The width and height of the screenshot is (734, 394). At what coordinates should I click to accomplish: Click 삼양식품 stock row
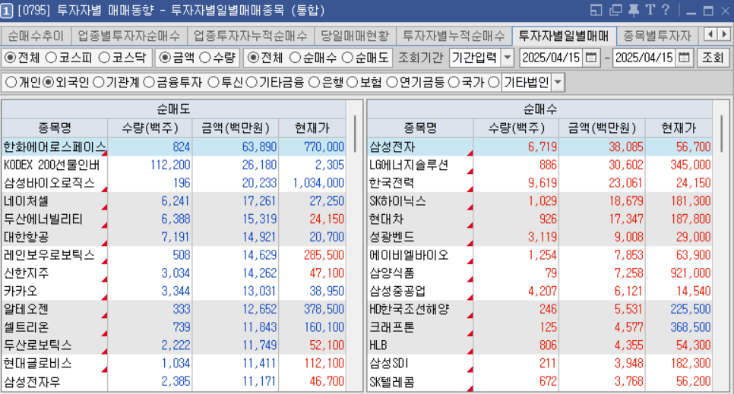[x=539, y=273]
